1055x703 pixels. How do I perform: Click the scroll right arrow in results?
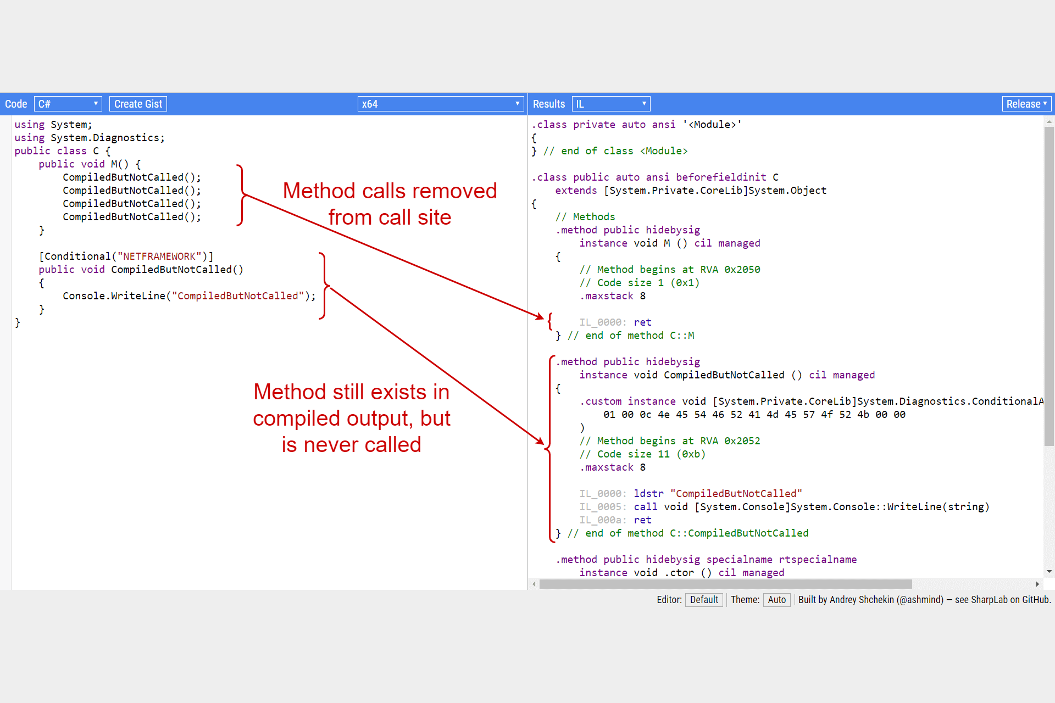pos(1037,584)
